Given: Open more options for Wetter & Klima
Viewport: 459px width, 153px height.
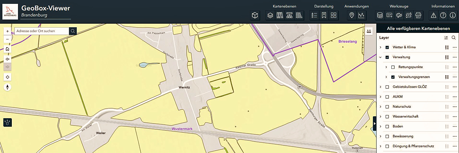Looking at the screenshot, I should [x=454, y=47].
